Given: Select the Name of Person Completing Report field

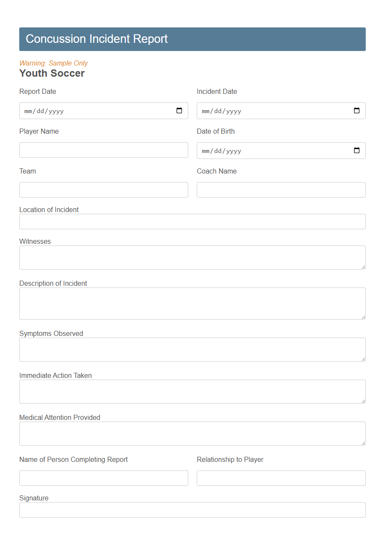Looking at the screenshot, I should point(104,478).
